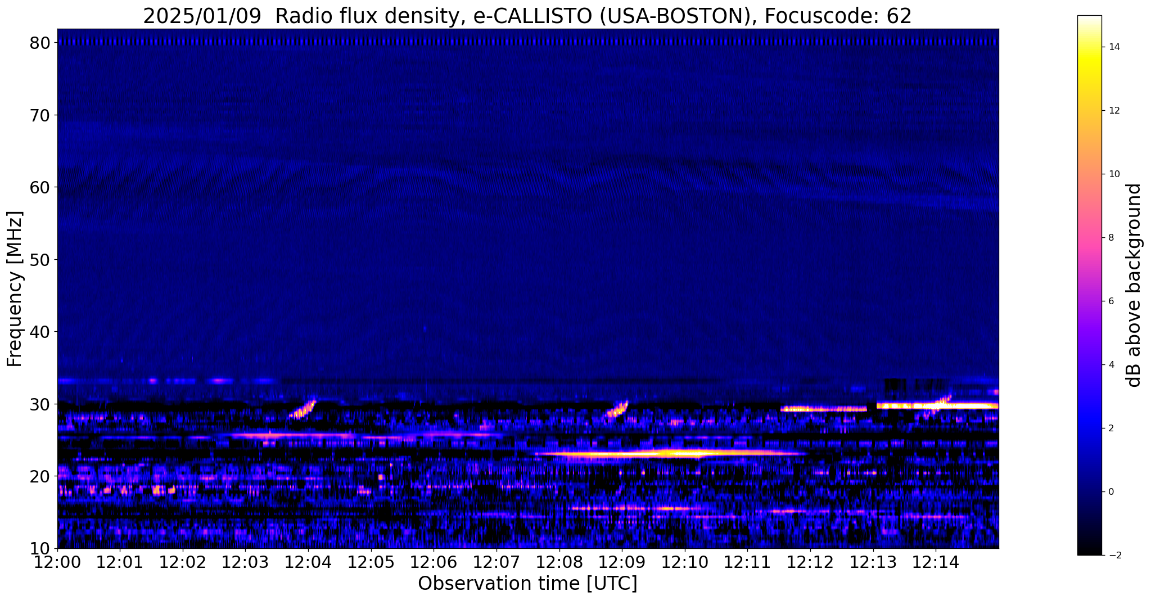Click the 80 MHz frequency tick label
This screenshot has height=600, width=1151.
click(41, 43)
